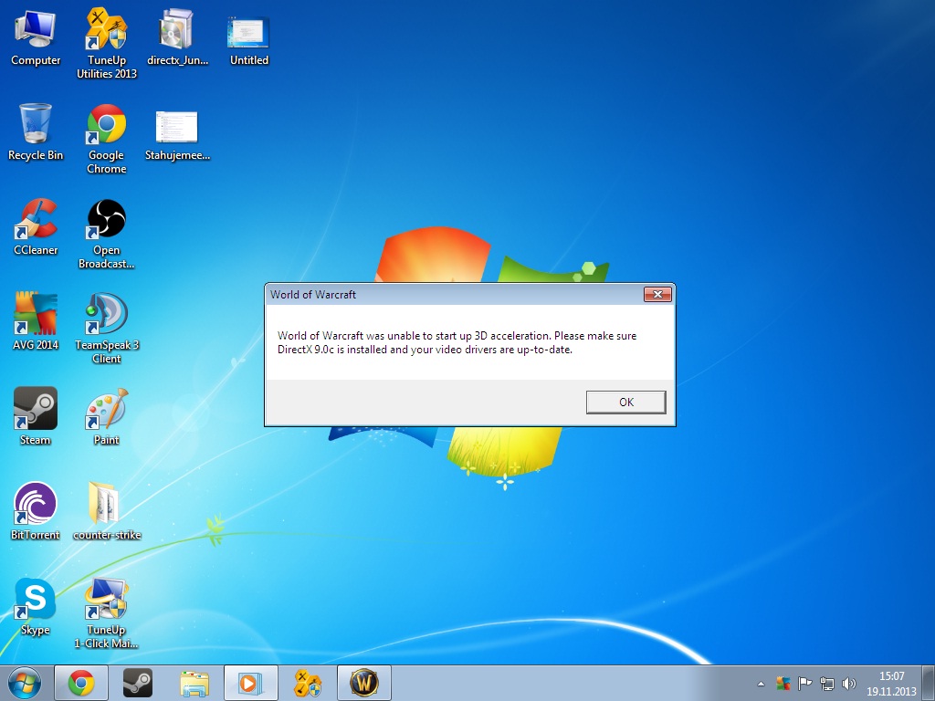Click the 3D acceleration error message text
This screenshot has width=935, height=701.
457,343
